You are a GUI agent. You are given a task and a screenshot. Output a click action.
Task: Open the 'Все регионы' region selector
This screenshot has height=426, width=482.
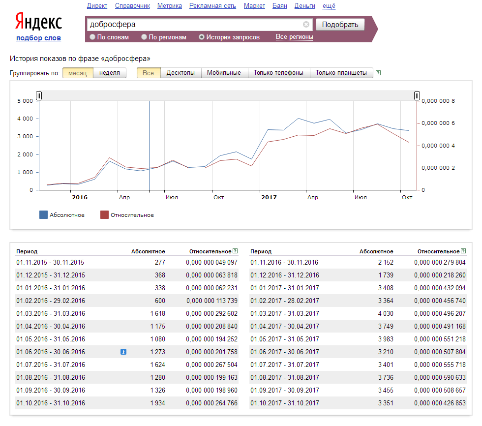294,37
